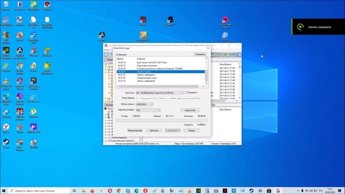Open Microsoft Edge from the taskbar

[x=136, y=190]
